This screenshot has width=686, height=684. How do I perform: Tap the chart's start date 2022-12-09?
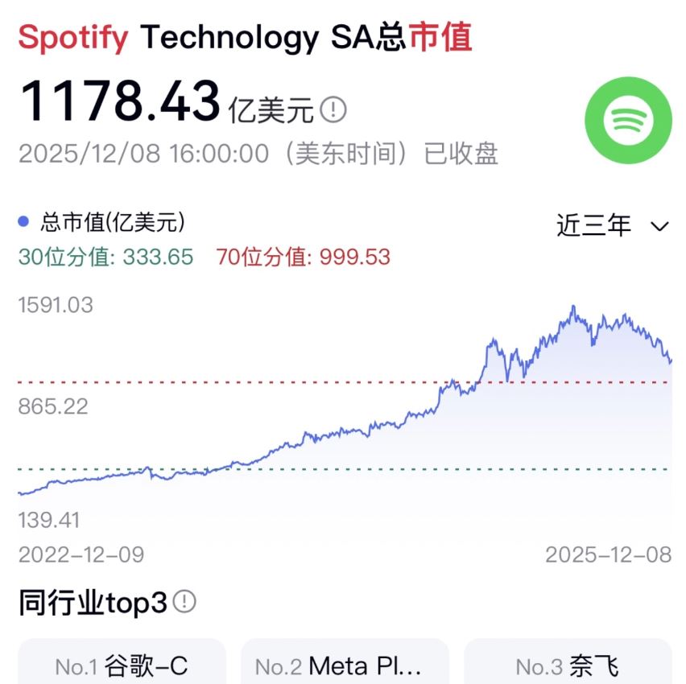click(x=81, y=554)
